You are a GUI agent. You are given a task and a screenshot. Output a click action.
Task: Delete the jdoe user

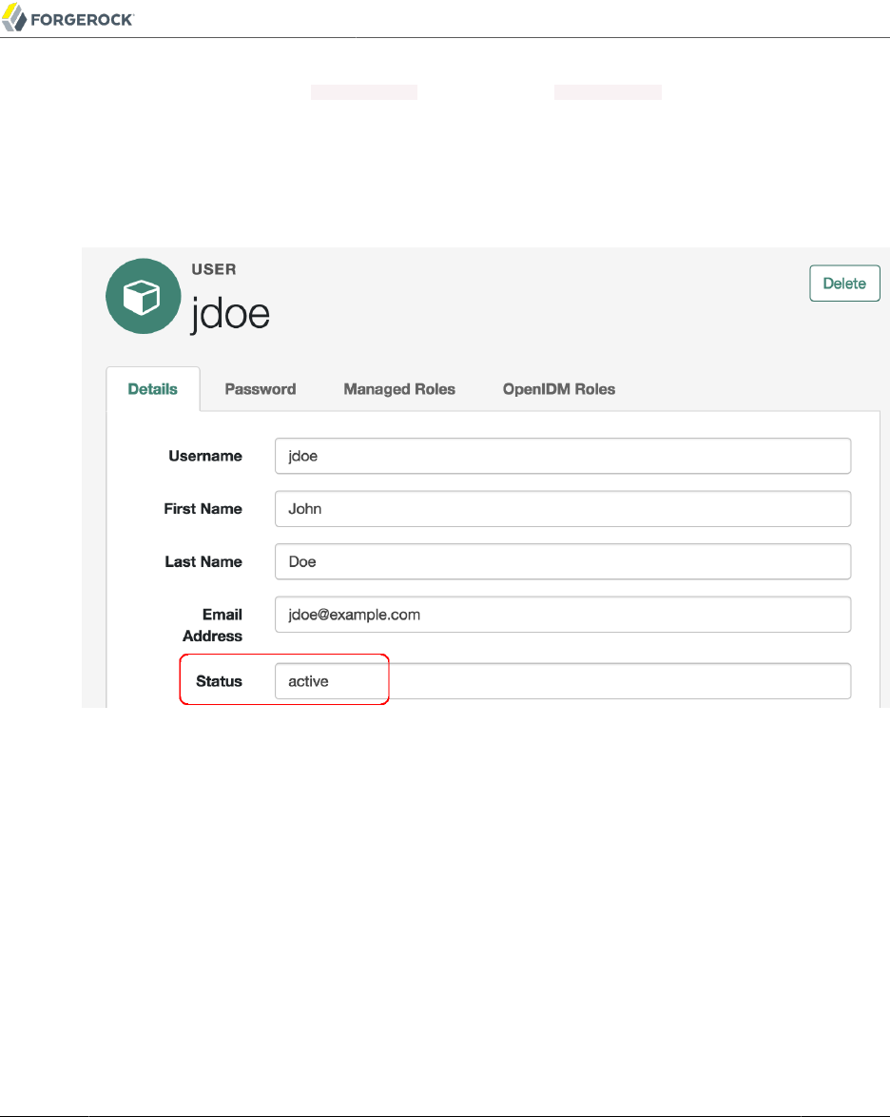pyautogui.click(x=844, y=283)
